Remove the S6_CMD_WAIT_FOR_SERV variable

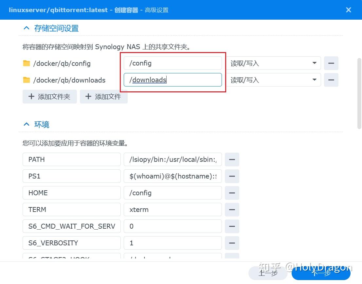click(232, 226)
